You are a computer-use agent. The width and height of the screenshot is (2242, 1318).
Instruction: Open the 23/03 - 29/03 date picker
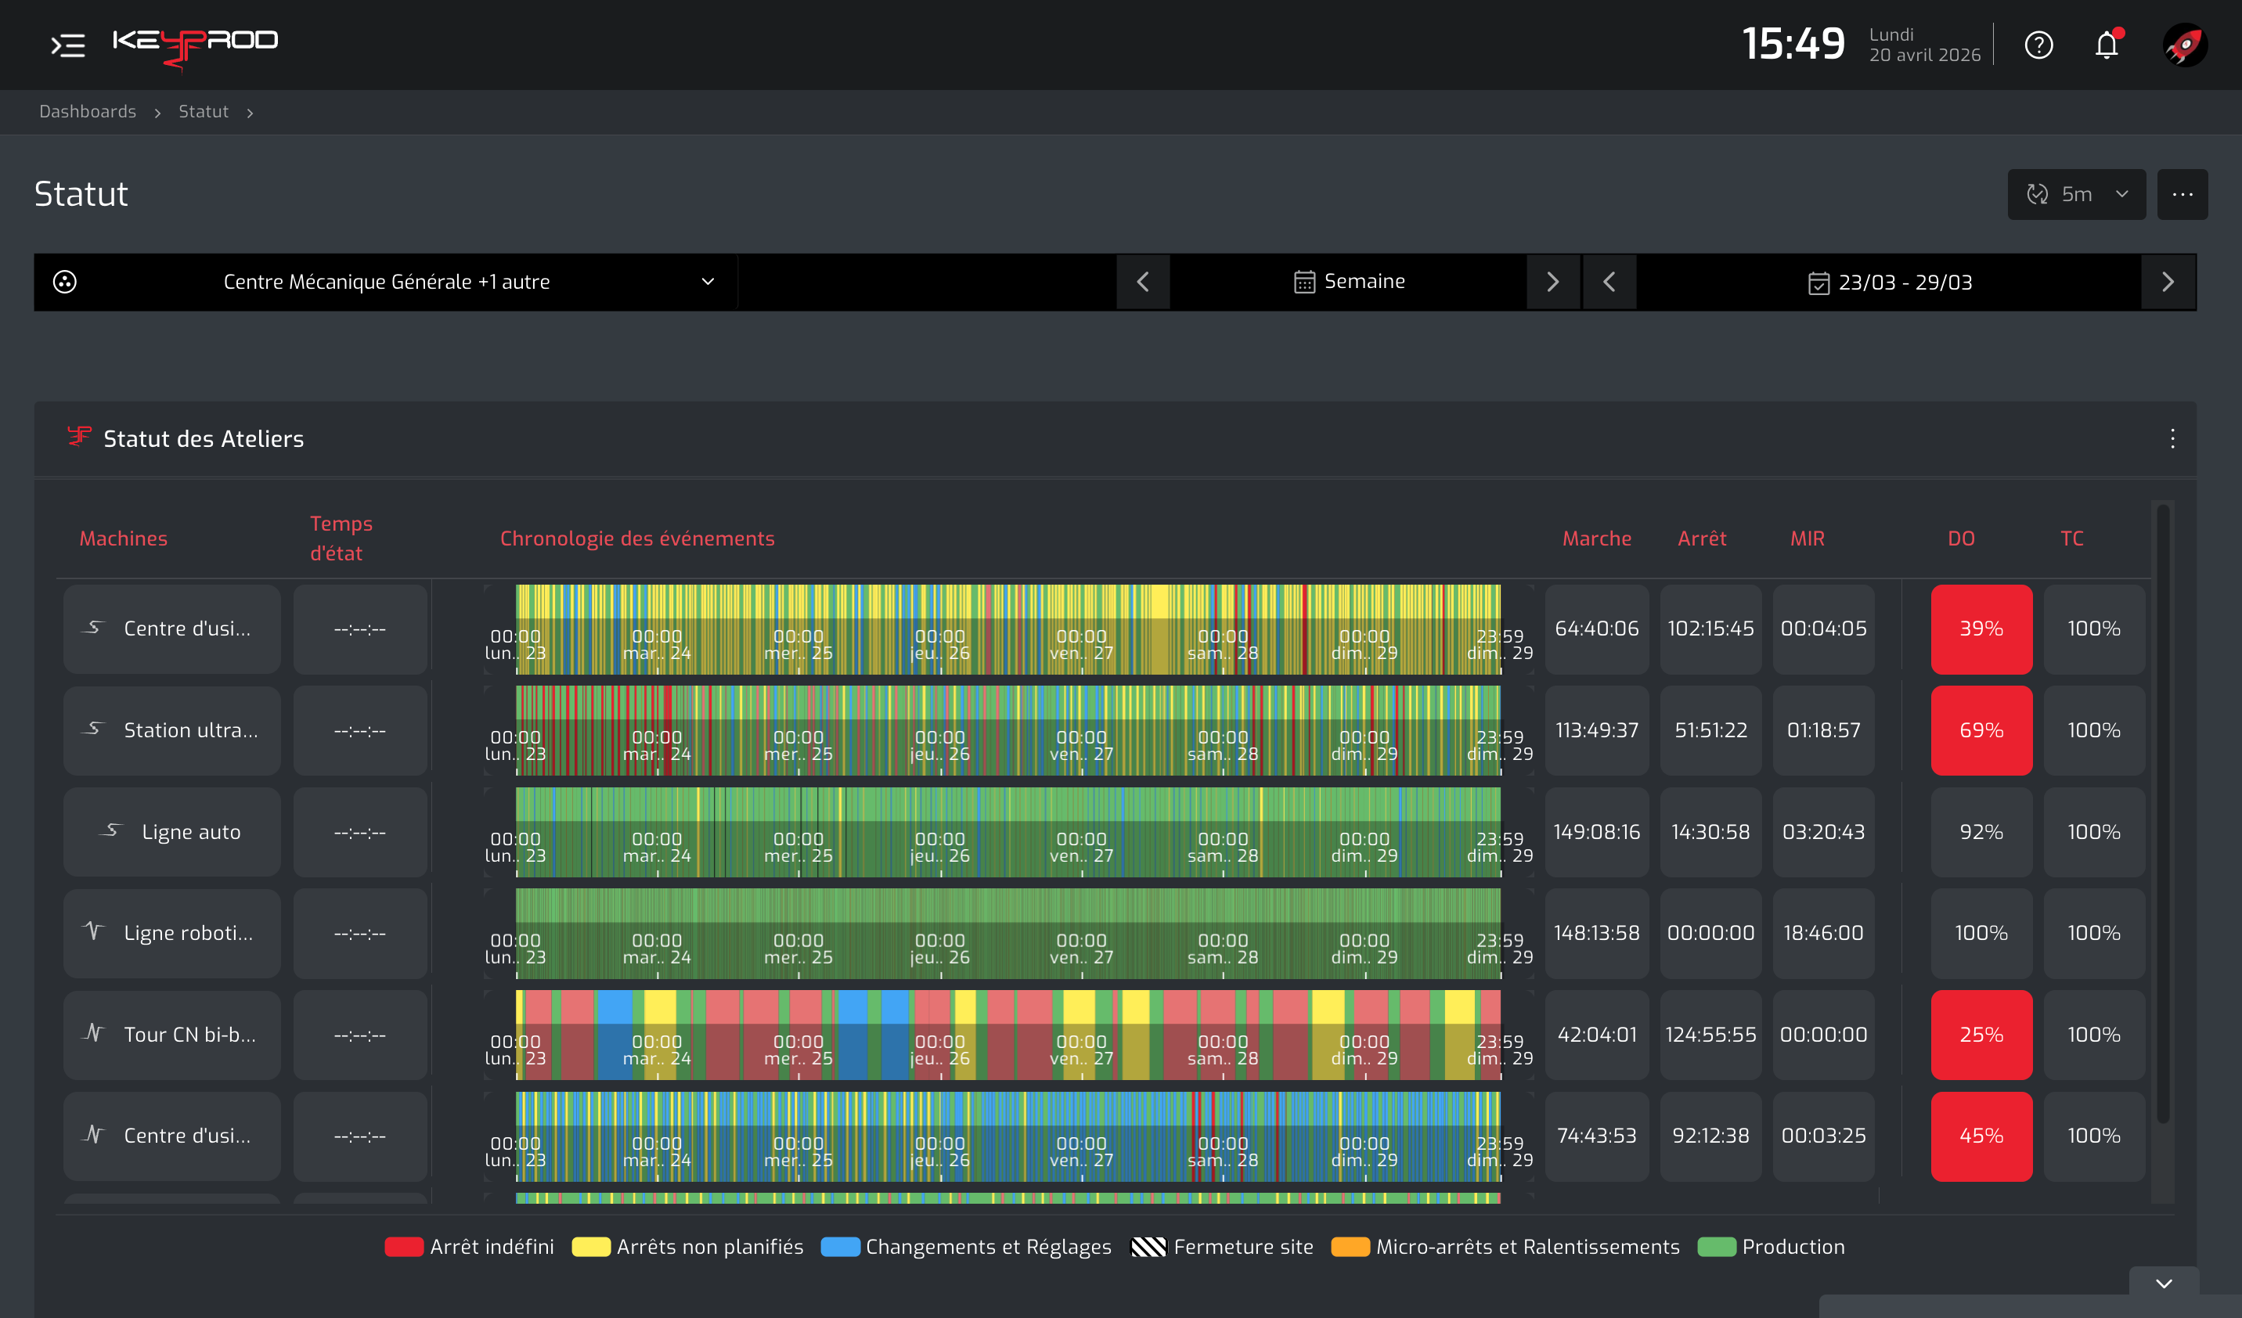[x=1889, y=282]
